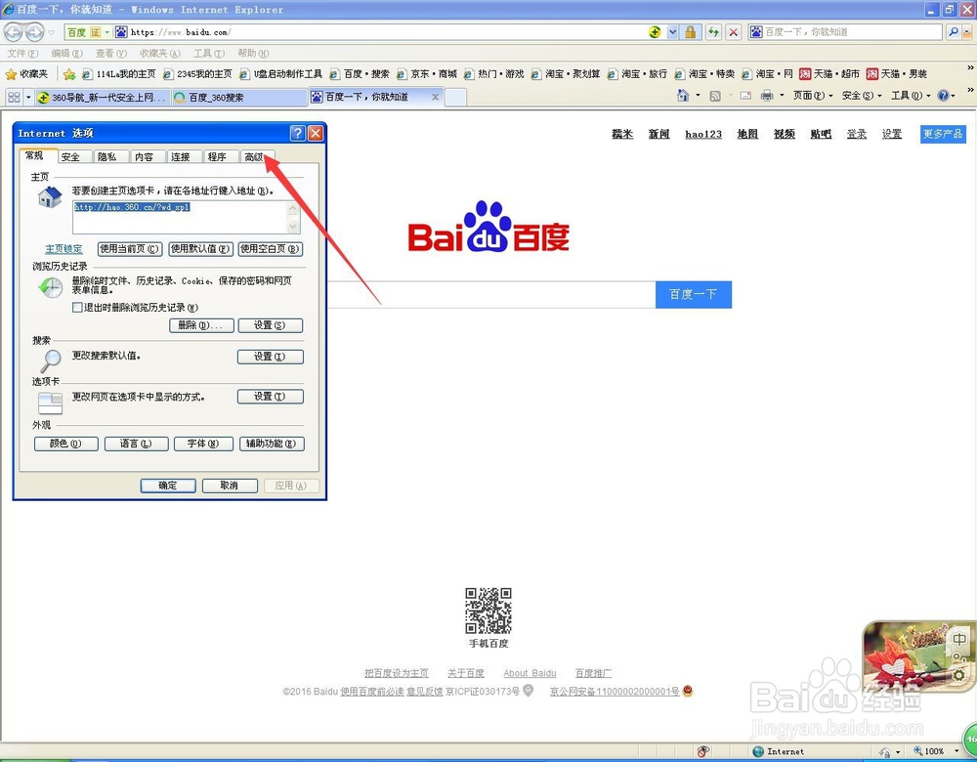Click the Print icon in the command bar
977x762 pixels.
[x=767, y=96]
